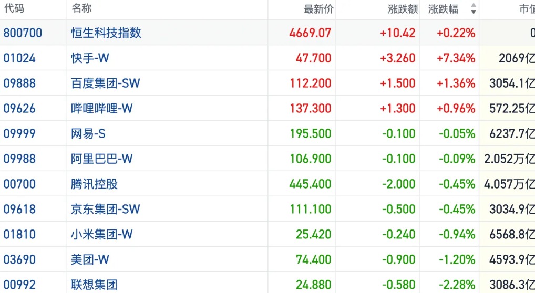This screenshot has height=293, width=535.
Task: Click the percentage +0.96%
Action: tap(456, 109)
